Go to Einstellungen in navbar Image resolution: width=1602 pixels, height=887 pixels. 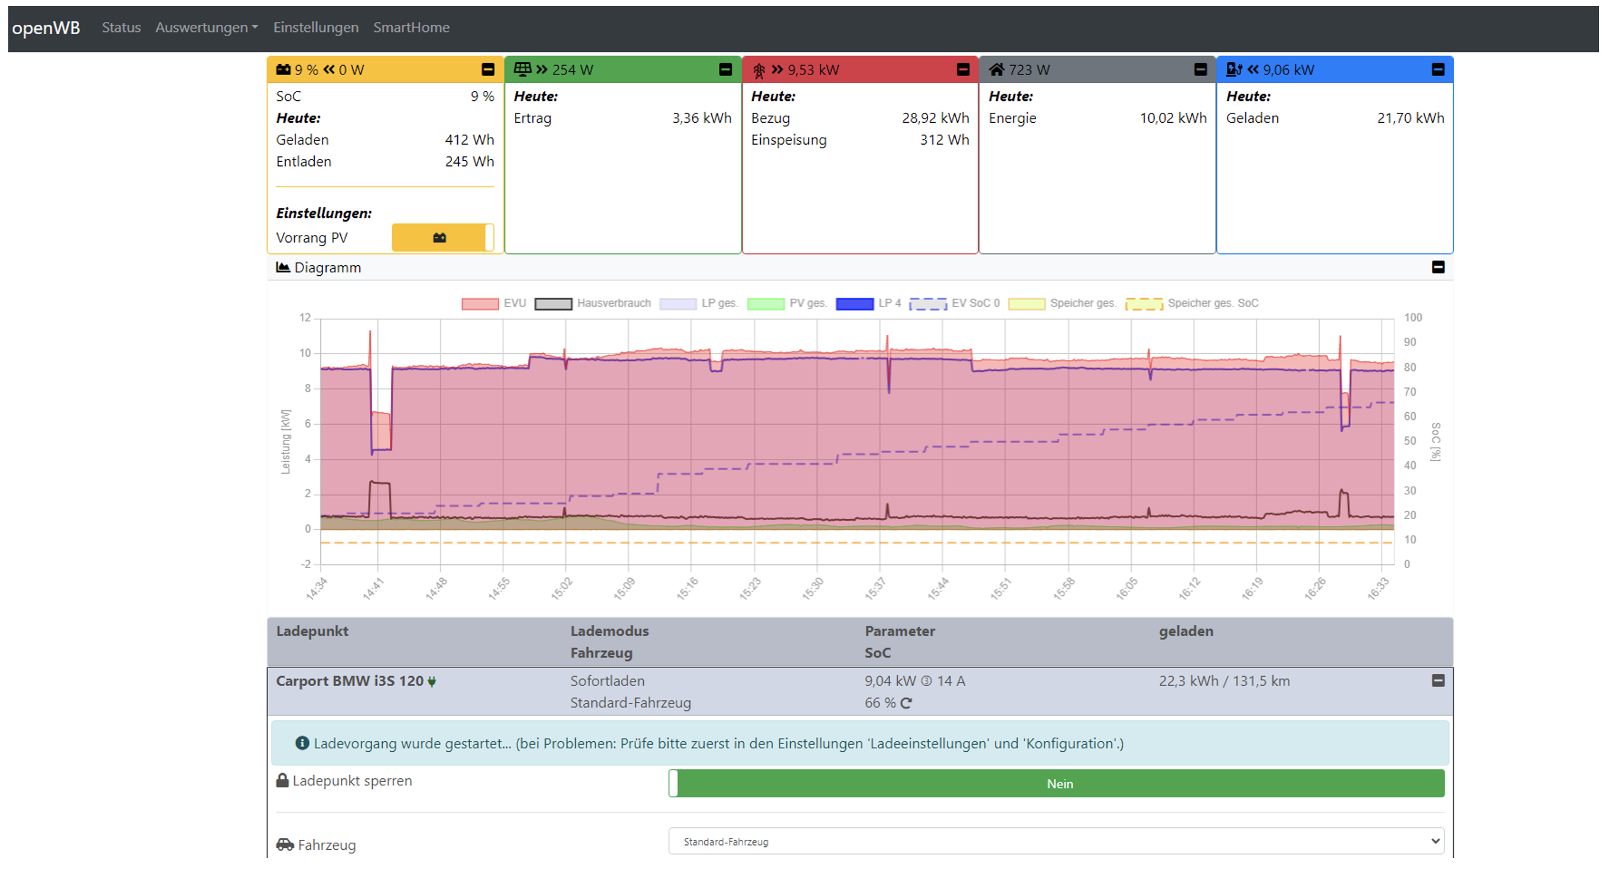pos(316,27)
